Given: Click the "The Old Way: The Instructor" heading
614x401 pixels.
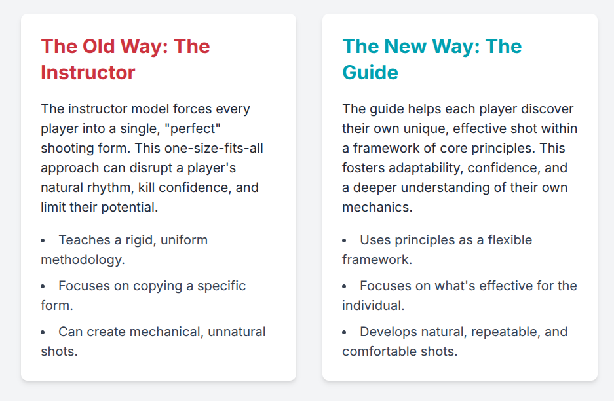Looking at the screenshot, I should (x=125, y=59).
